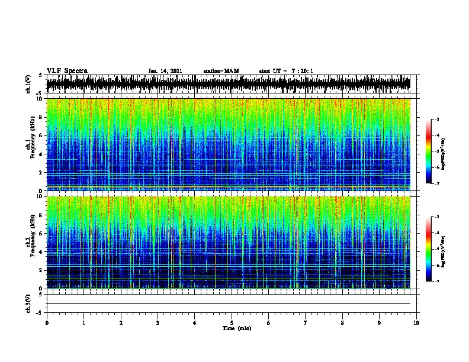469x362 pixels.
Task: Click the "-7" tick on ch.2 color bar
Action: pyautogui.click(x=437, y=282)
